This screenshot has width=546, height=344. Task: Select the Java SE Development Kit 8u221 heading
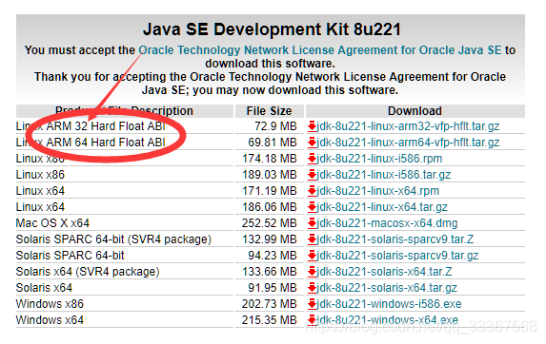(272, 29)
